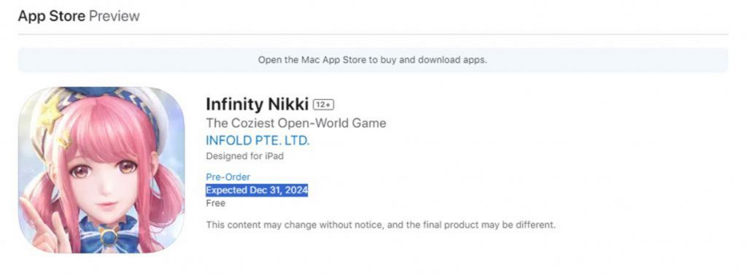Open the INFOLD PTE. LTD. developer page

[x=258, y=141]
